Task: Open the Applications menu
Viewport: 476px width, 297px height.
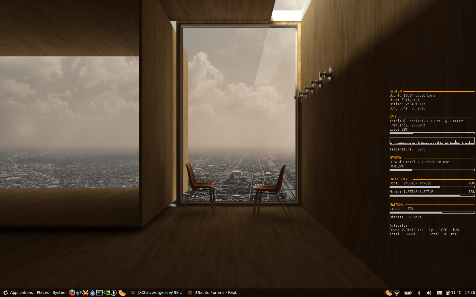Action: (x=22, y=292)
